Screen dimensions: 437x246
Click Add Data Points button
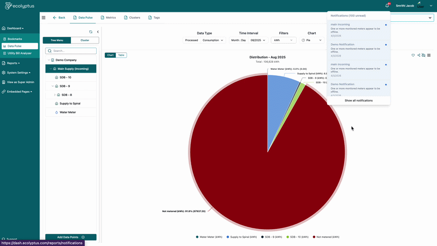point(71,237)
